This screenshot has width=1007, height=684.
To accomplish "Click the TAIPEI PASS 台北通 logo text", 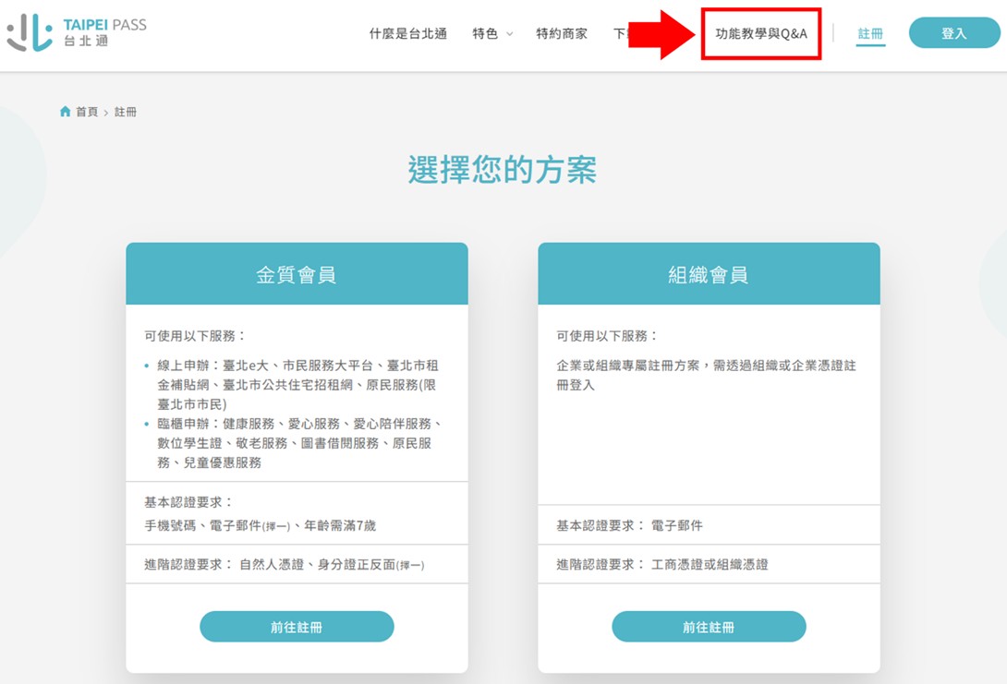I will 104,33.
